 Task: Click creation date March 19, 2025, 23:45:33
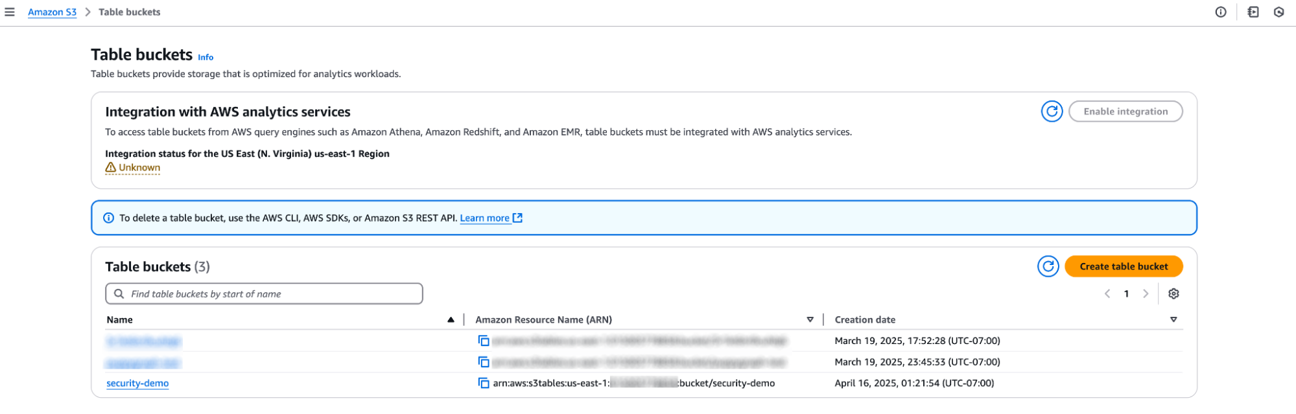click(917, 362)
